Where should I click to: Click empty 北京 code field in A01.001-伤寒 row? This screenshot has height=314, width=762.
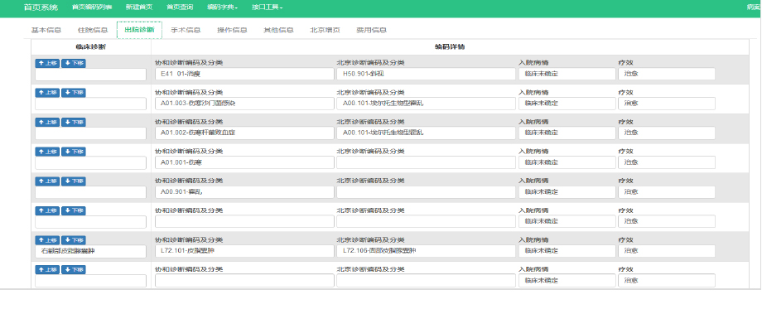(426, 162)
